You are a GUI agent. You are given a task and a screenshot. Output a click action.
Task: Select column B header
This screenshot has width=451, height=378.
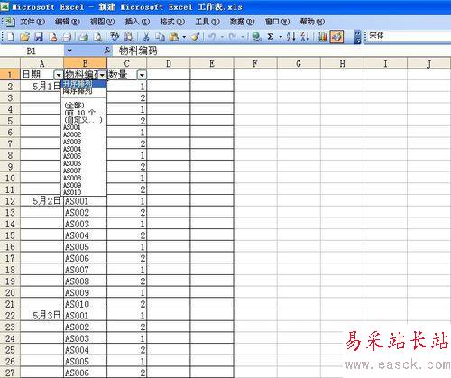pyautogui.click(x=85, y=63)
